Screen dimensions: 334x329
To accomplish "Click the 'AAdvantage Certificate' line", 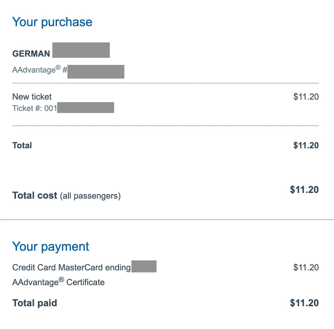I will (x=59, y=282).
